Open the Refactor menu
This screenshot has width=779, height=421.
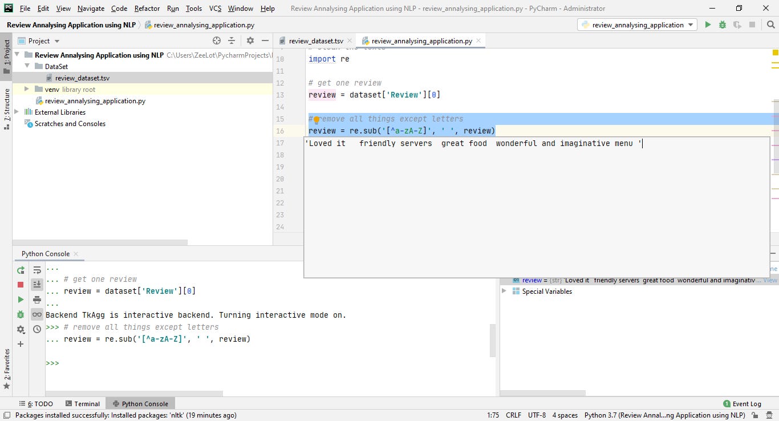click(x=147, y=9)
